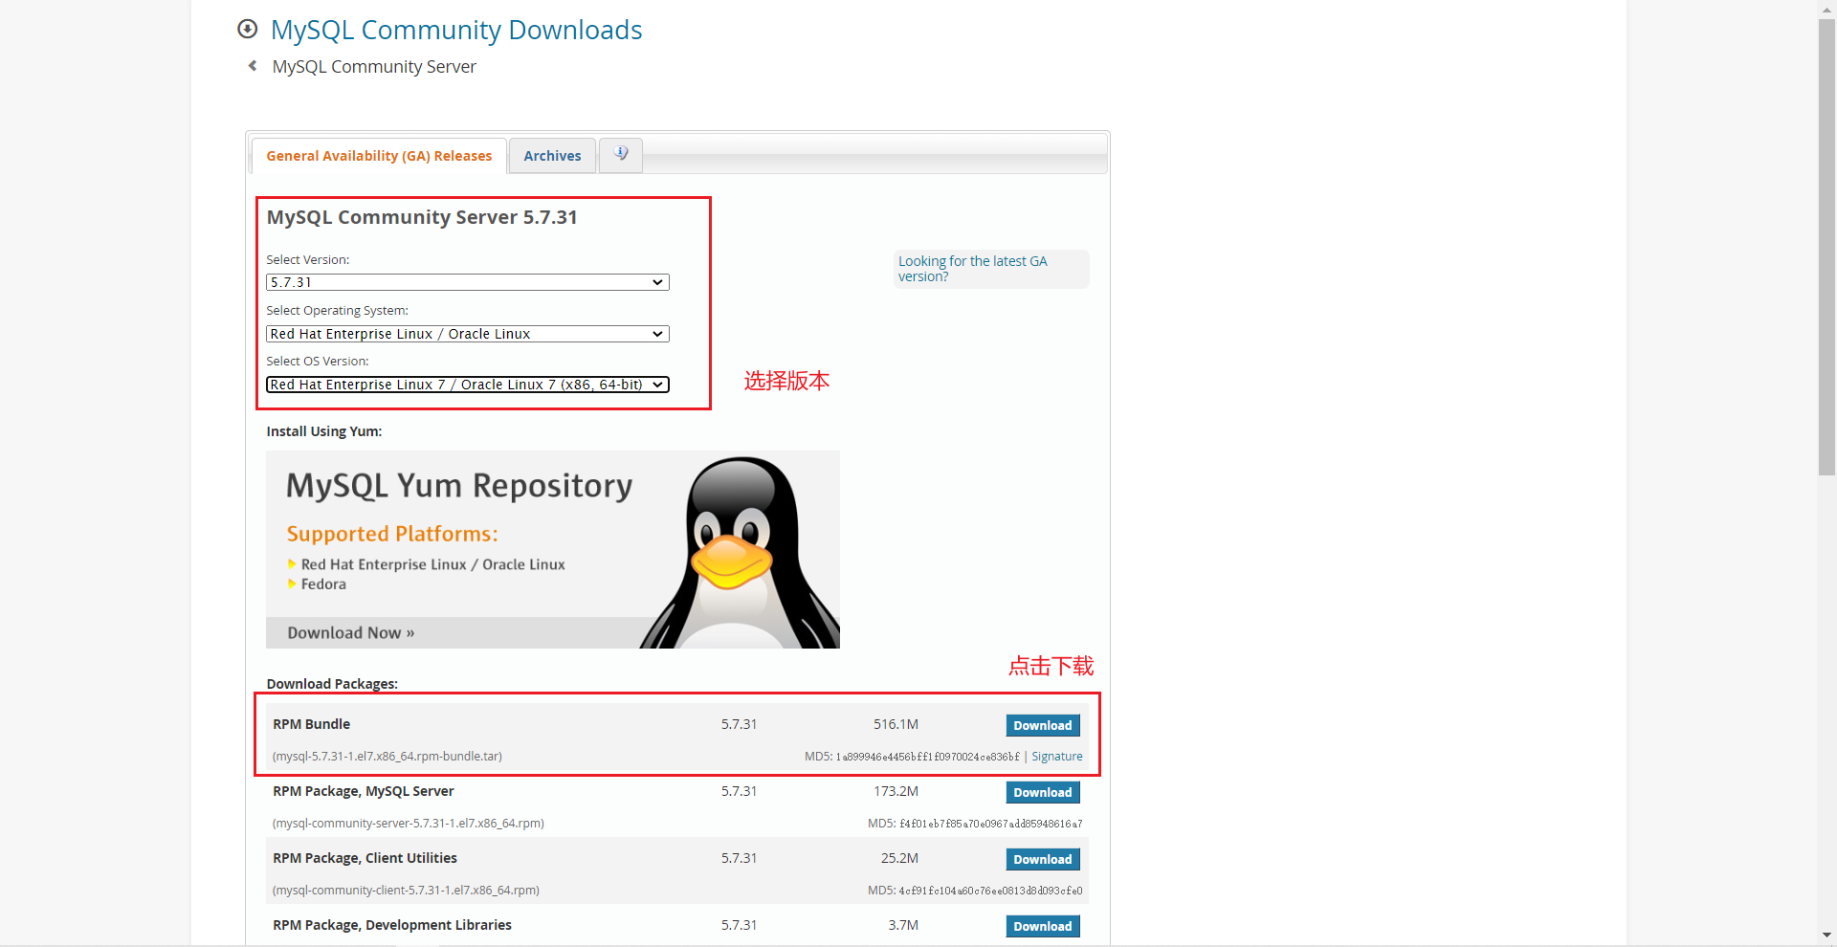1837x947 pixels.
Task: Download RPM Package, Client Utilities
Action: pyautogui.click(x=1043, y=860)
